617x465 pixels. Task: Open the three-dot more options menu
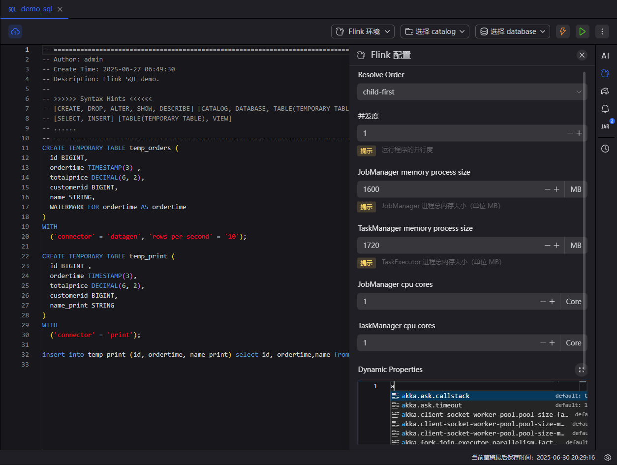point(602,31)
